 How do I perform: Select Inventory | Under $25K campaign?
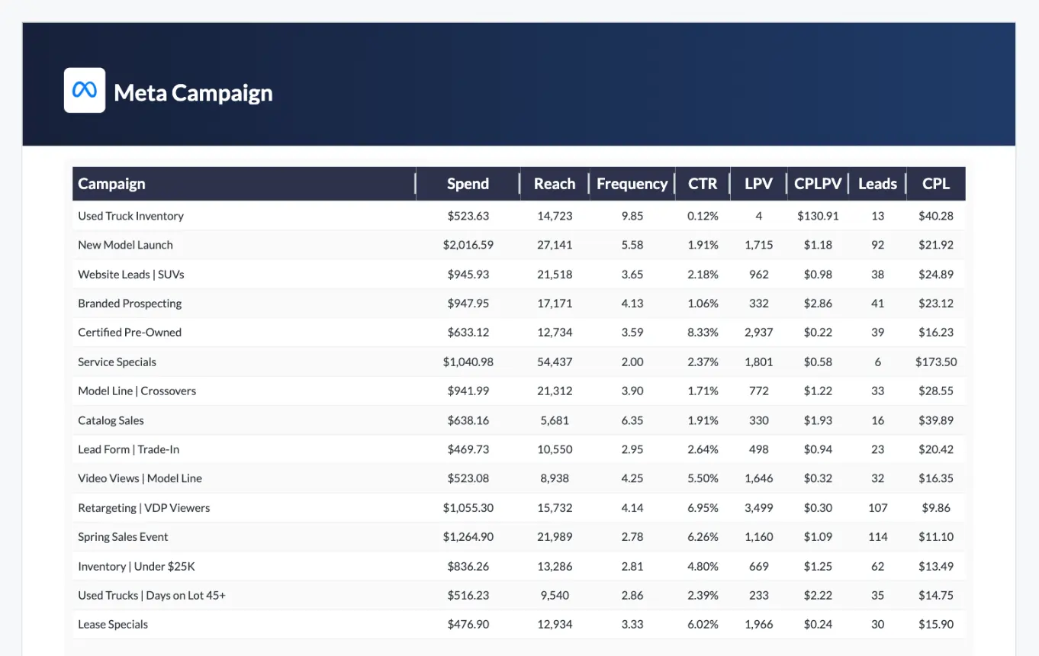pyautogui.click(x=137, y=567)
